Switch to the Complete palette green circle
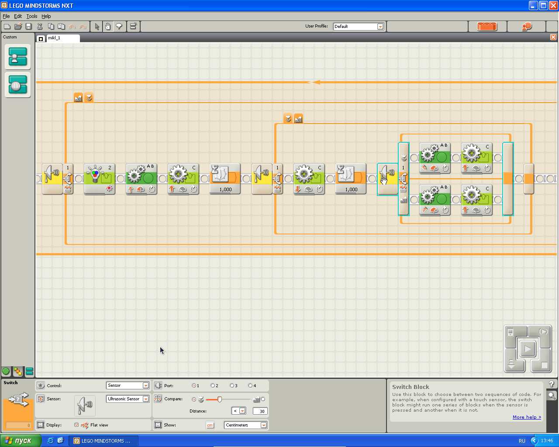 click(x=6, y=371)
